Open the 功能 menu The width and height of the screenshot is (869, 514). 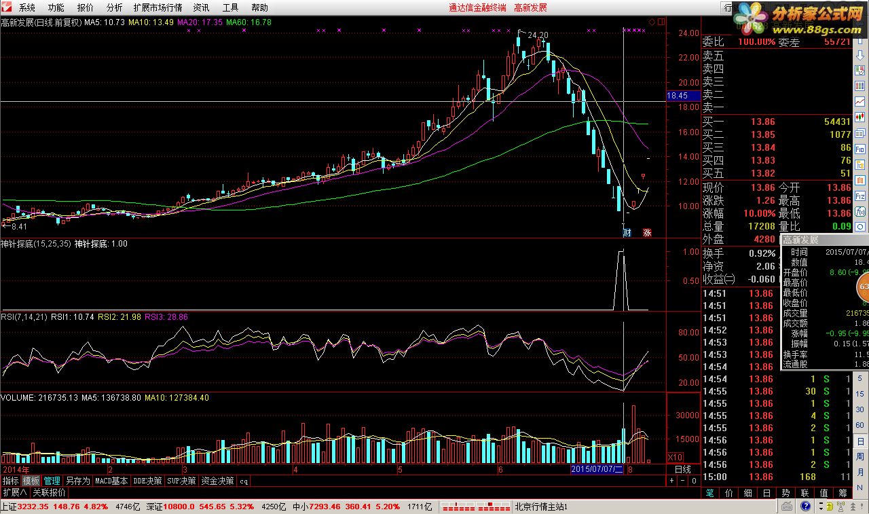click(56, 7)
